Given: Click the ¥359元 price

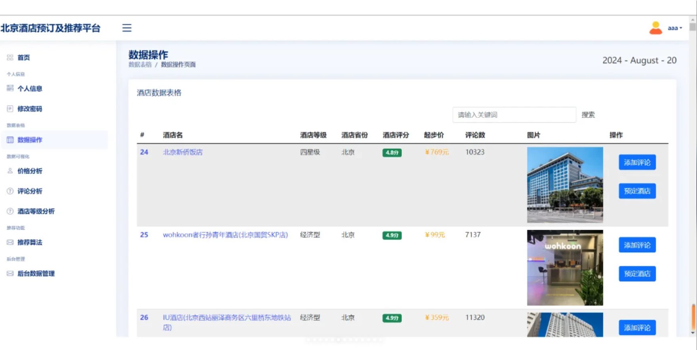Looking at the screenshot, I should click(x=437, y=317).
